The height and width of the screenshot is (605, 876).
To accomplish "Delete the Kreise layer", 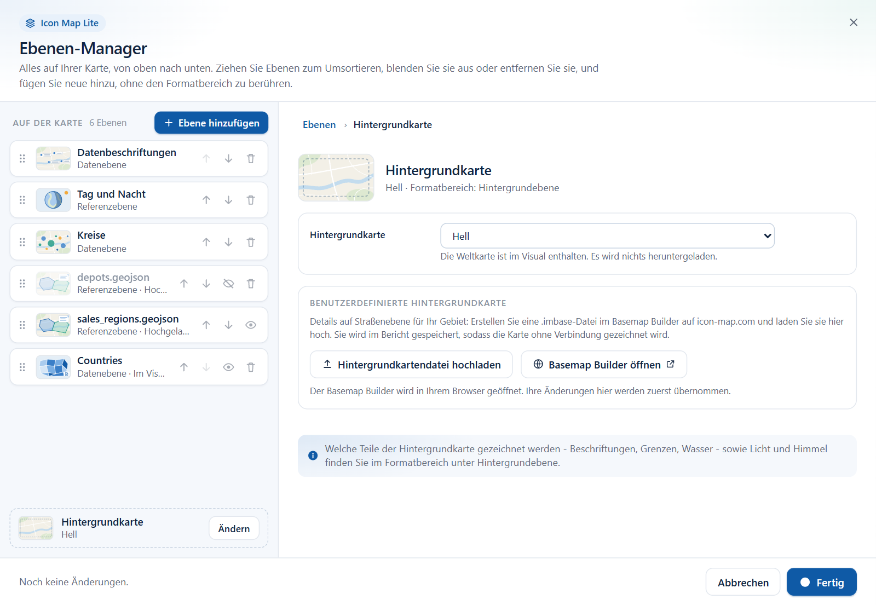I will [251, 242].
